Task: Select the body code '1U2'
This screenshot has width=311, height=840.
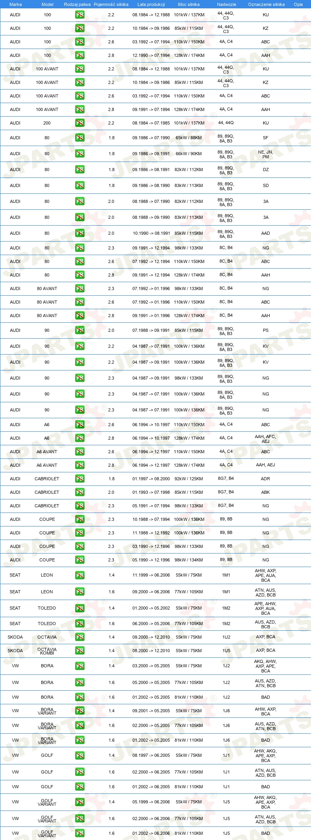Action: coord(226,637)
